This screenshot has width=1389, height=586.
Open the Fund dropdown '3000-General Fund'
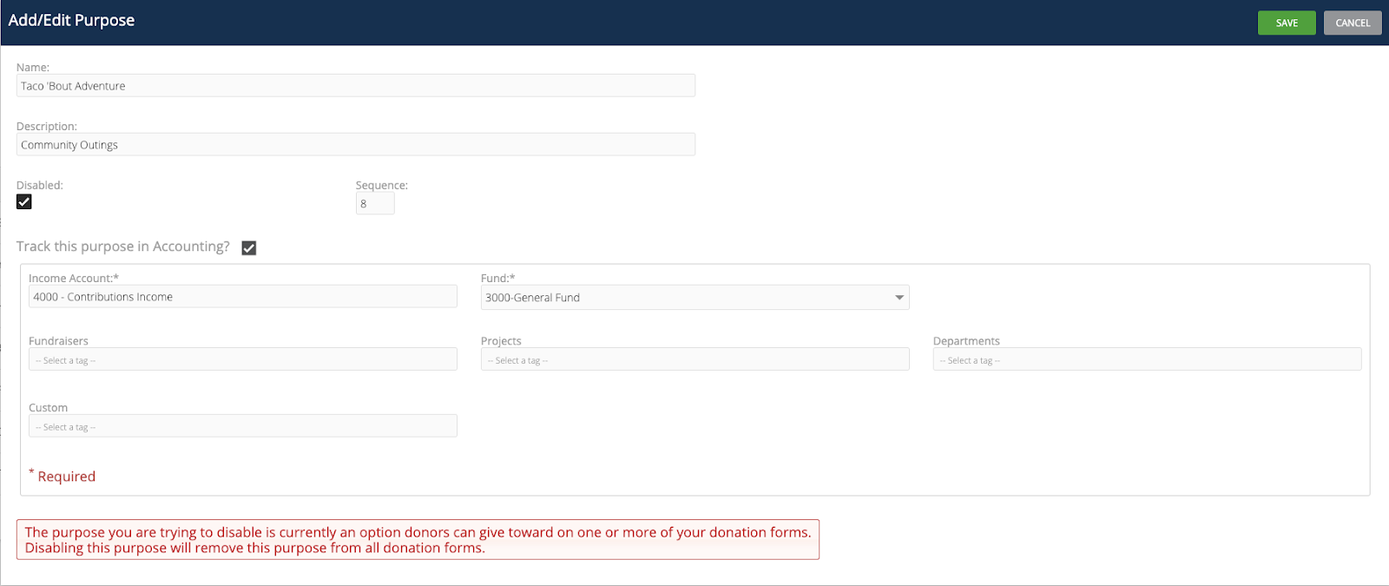coord(694,297)
